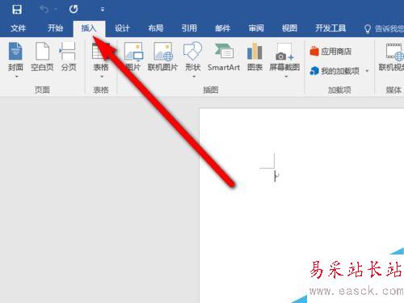Click the Redo/Repeat icon

(74, 10)
